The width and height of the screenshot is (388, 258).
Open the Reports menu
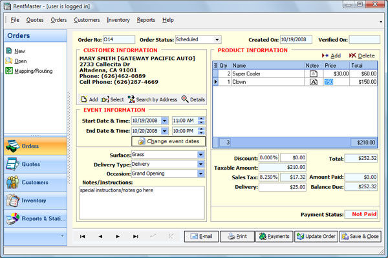145,20
